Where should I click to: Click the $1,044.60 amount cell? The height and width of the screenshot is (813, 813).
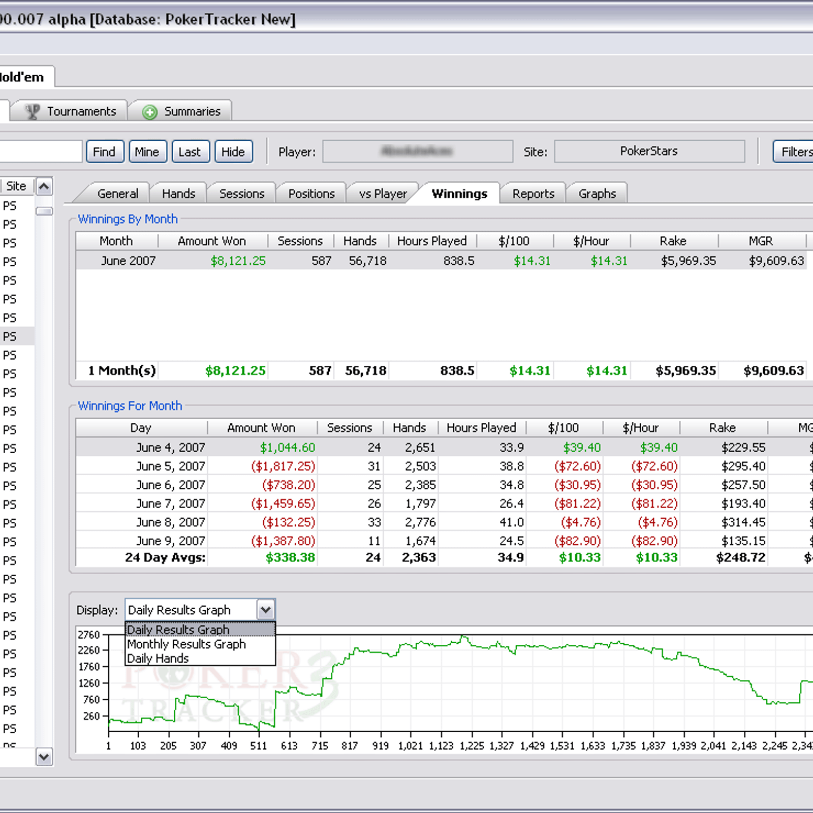(x=288, y=447)
